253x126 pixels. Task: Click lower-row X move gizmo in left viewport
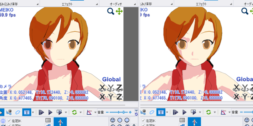pos(102,97)
